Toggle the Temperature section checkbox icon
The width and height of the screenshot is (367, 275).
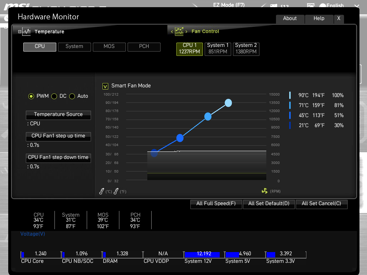[x=20, y=32]
